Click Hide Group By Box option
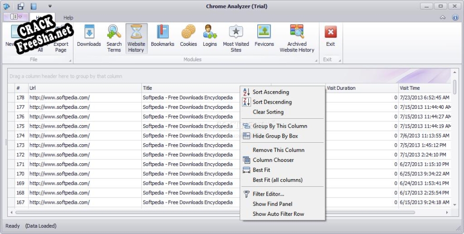464x234 pixels. point(275,136)
